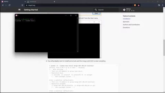Click the page vertical scrollbar thumb
Screen dimensions: 165x93
(x=164, y=48)
